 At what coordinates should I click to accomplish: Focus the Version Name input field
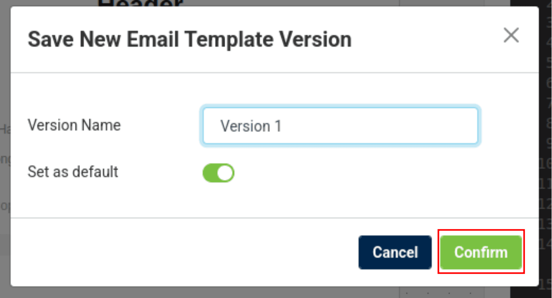point(340,126)
